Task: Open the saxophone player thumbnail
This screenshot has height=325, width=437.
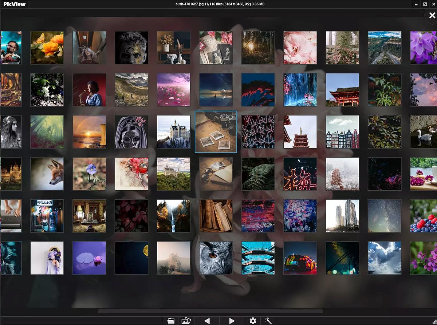Action: 89,90
